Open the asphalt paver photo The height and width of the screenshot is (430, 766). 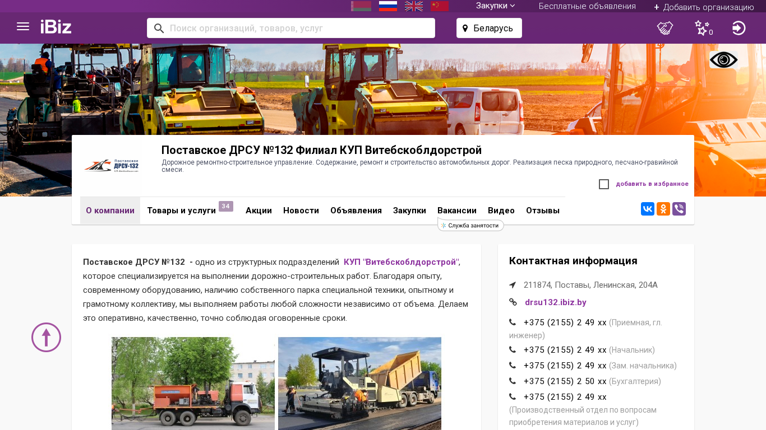(359, 384)
